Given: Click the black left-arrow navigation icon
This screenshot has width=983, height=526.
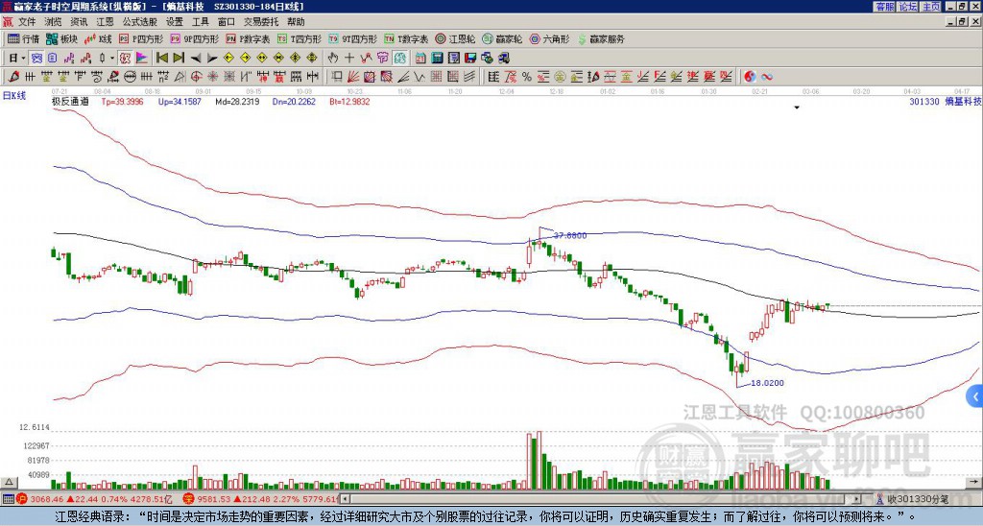Looking at the screenshot, I should click(x=196, y=59).
